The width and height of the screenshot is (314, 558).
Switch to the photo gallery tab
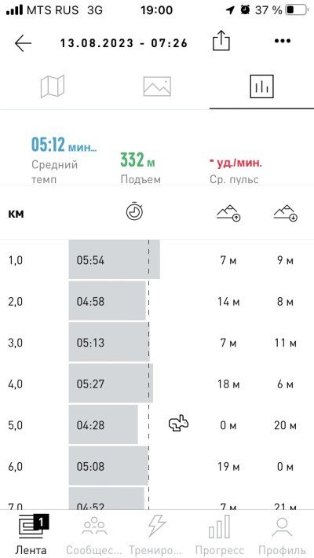157,86
